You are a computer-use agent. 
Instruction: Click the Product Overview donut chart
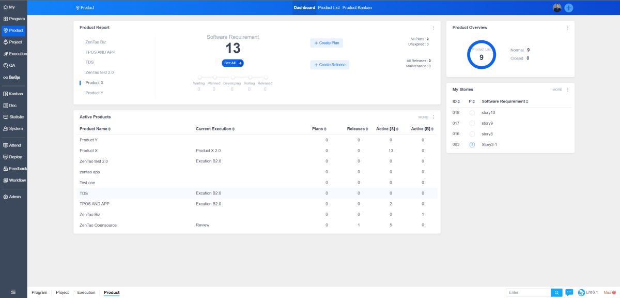point(481,55)
